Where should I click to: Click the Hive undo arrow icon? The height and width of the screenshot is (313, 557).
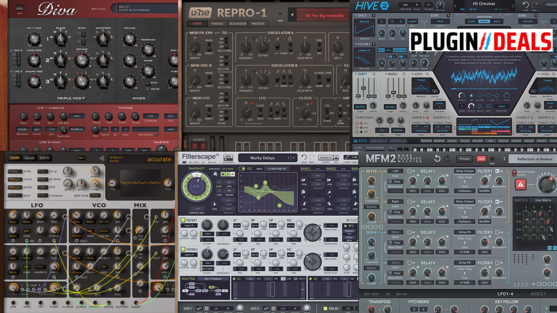(526, 5)
